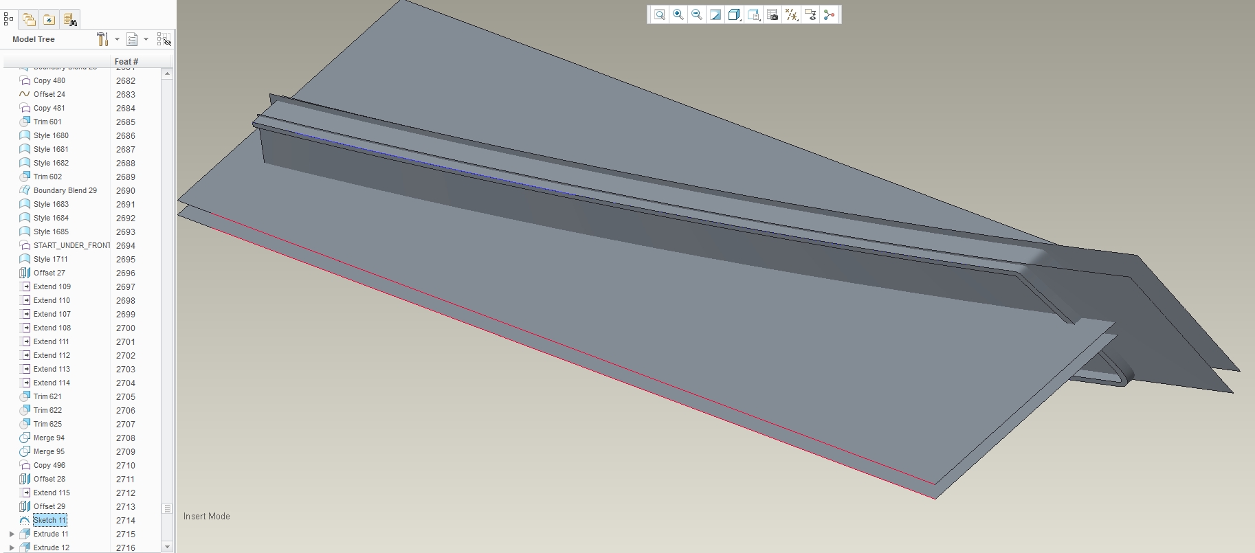1255x553 pixels.
Task: Toggle the Spin Center icon
Action: tap(829, 15)
